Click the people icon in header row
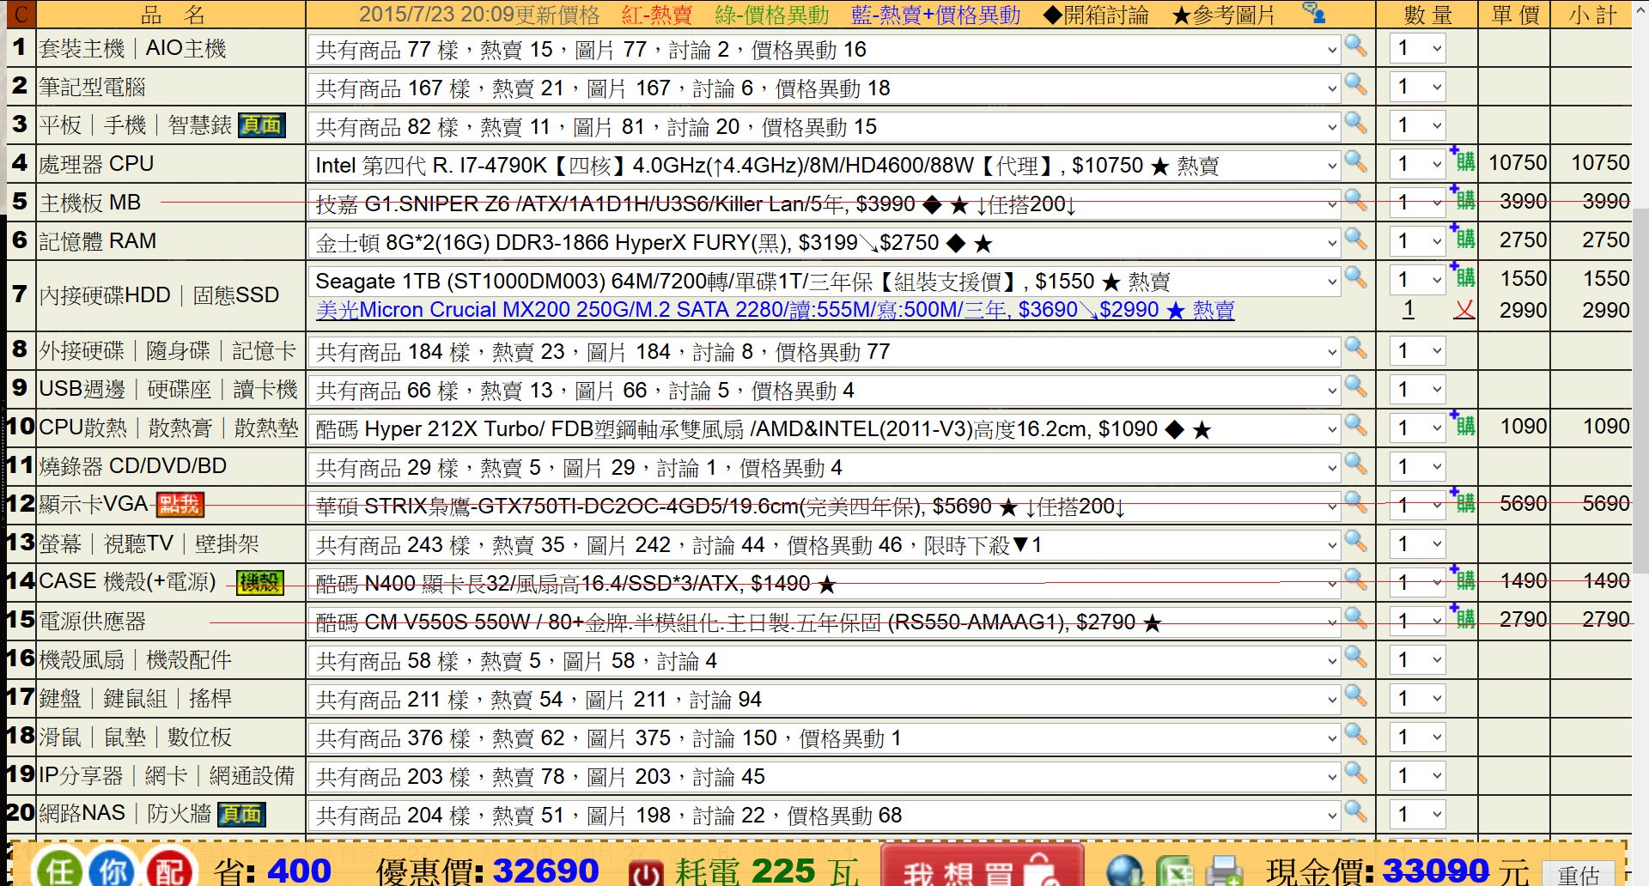1649x886 pixels. 1313,12
